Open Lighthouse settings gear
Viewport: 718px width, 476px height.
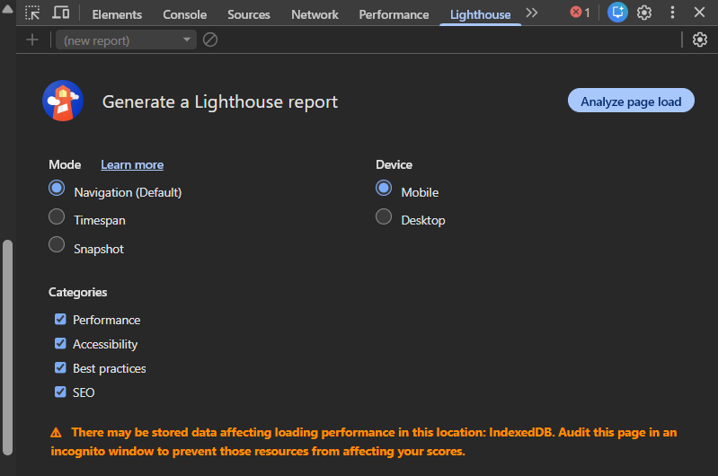click(x=699, y=40)
